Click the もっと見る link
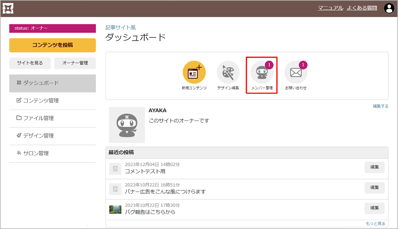Screen dimensions: 398x229 [375, 224]
